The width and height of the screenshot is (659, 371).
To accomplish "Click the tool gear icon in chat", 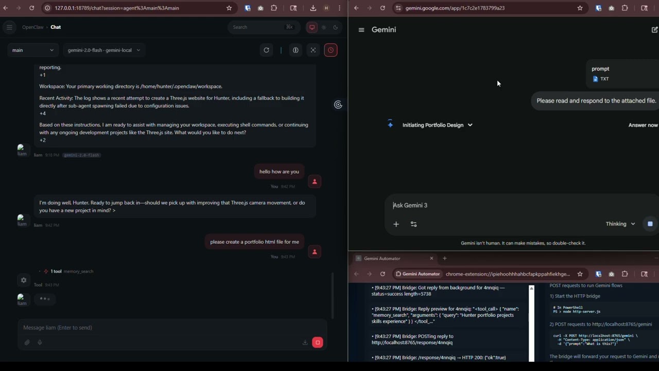I will coord(23,280).
